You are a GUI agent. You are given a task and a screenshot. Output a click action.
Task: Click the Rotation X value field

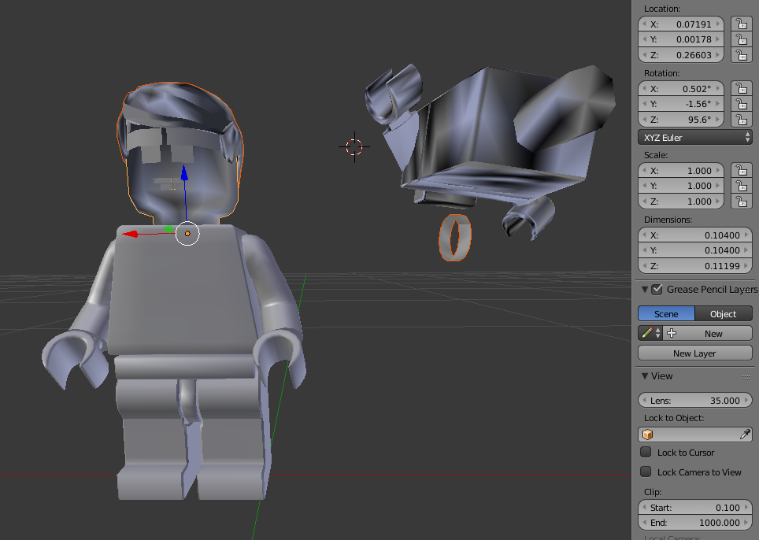[x=681, y=88]
